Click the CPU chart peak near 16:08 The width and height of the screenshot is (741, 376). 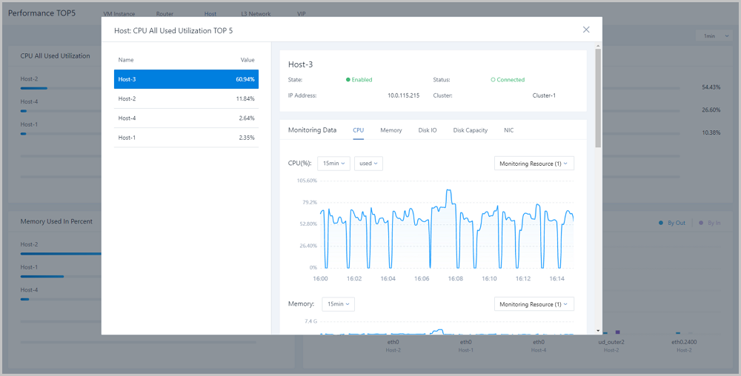click(x=448, y=190)
